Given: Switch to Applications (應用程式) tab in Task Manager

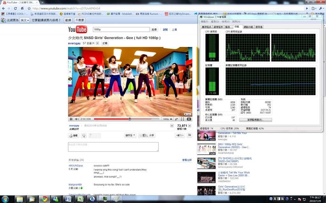Looking at the screenshot, I should tap(206, 27).
